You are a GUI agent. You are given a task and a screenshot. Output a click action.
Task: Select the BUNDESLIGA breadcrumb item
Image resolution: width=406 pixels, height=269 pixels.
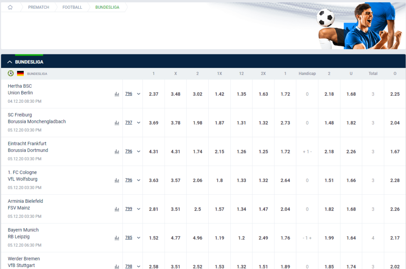point(107,7)
